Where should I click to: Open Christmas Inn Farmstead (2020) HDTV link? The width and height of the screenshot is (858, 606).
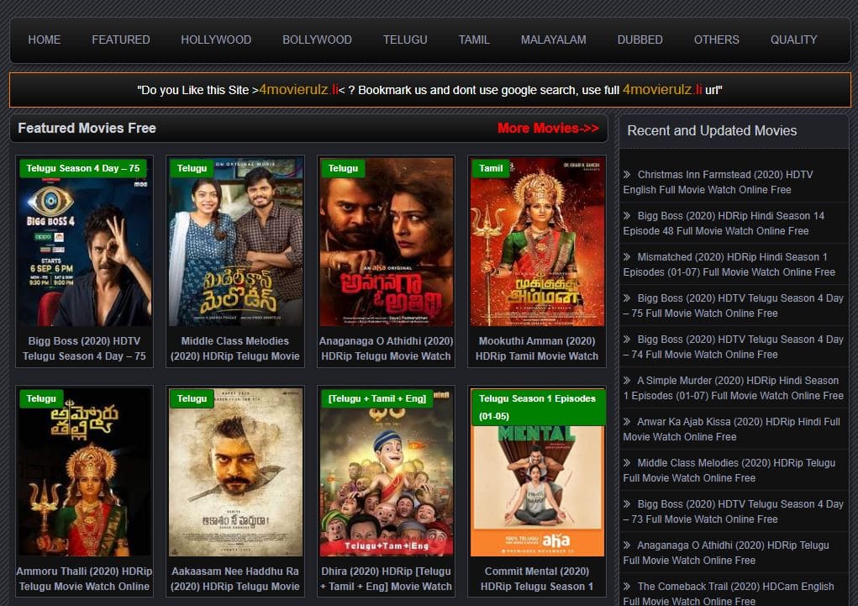click(718, 182)
